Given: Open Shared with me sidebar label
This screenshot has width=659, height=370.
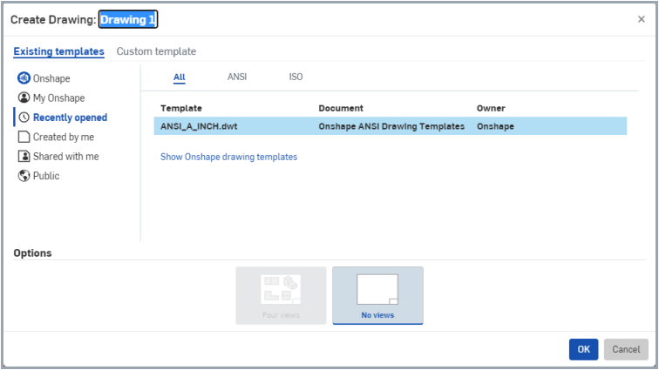Looking at the screenshot, I should [66, 156].
